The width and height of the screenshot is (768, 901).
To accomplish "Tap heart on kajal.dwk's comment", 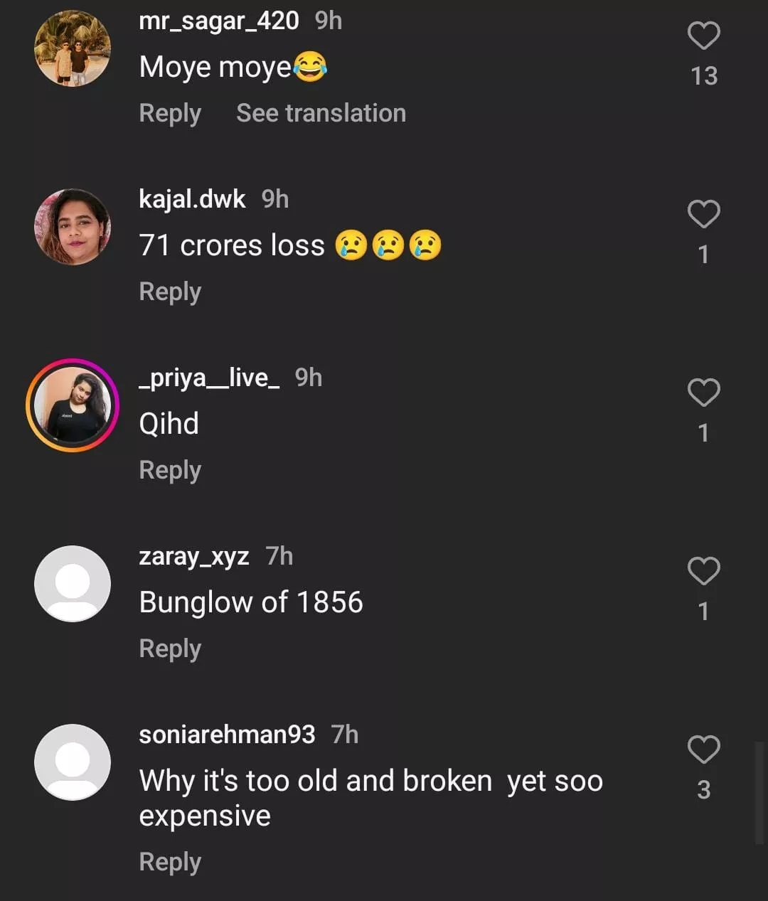I will (x=703, y=215).
